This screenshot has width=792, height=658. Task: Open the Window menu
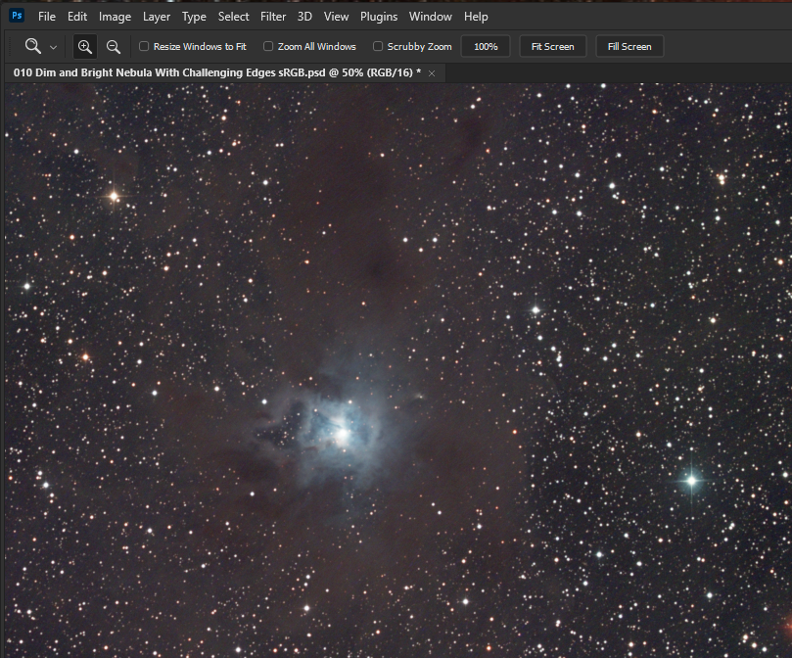pyautogui.click(x=431, y=16)
